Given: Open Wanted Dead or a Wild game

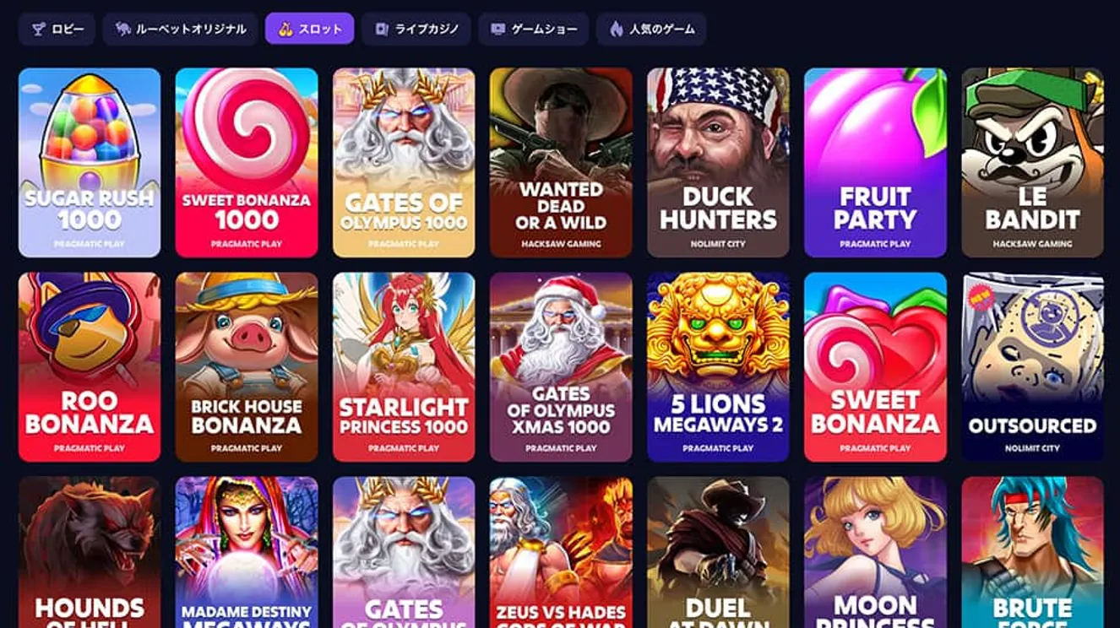Looking at the screenshot, I should [x=561, y=163].
